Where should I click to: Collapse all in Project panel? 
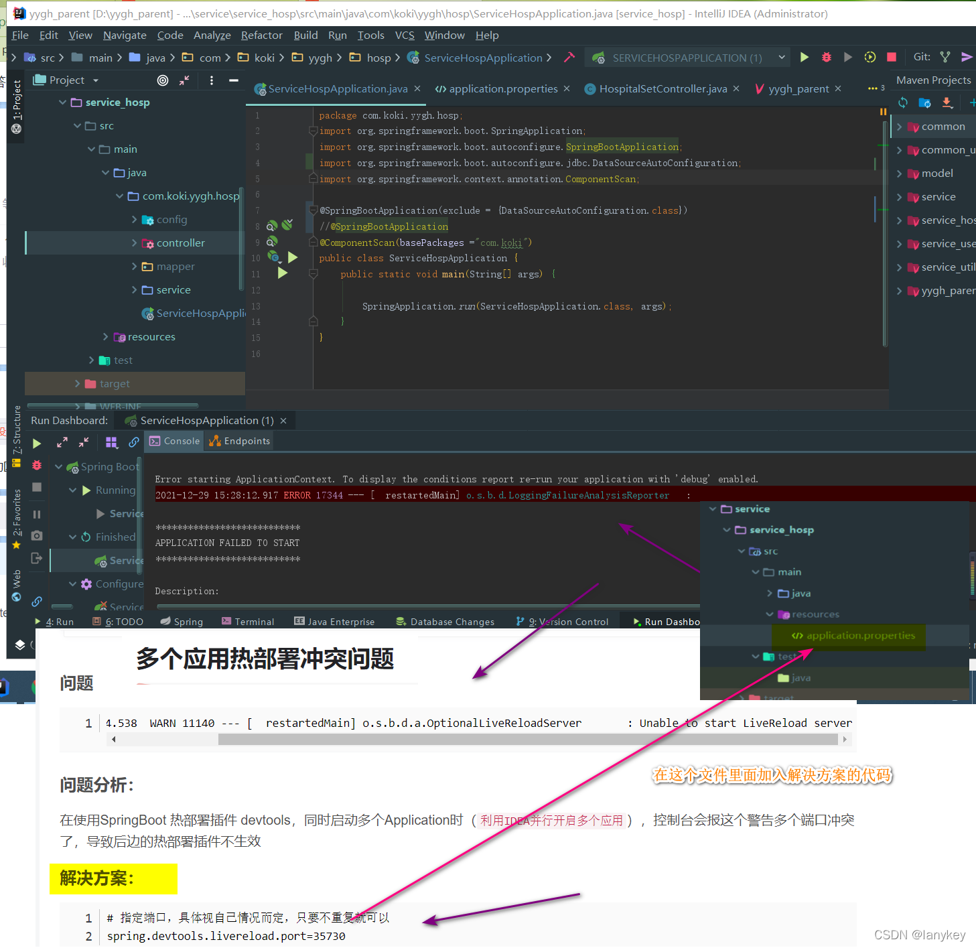pyautogui.click(x=184, y=80)
